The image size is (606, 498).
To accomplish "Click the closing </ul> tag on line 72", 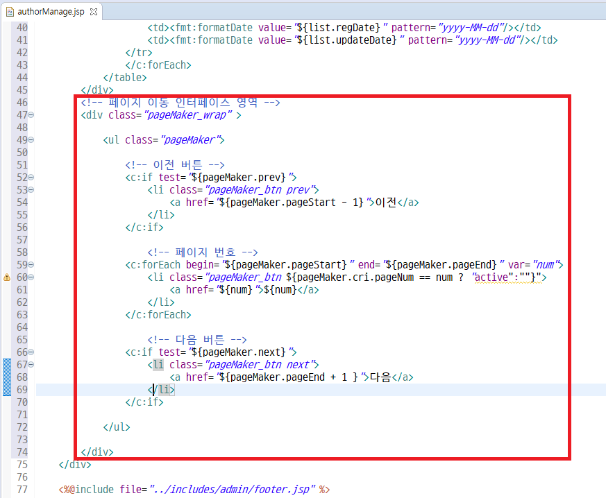I will pos(117,427).
